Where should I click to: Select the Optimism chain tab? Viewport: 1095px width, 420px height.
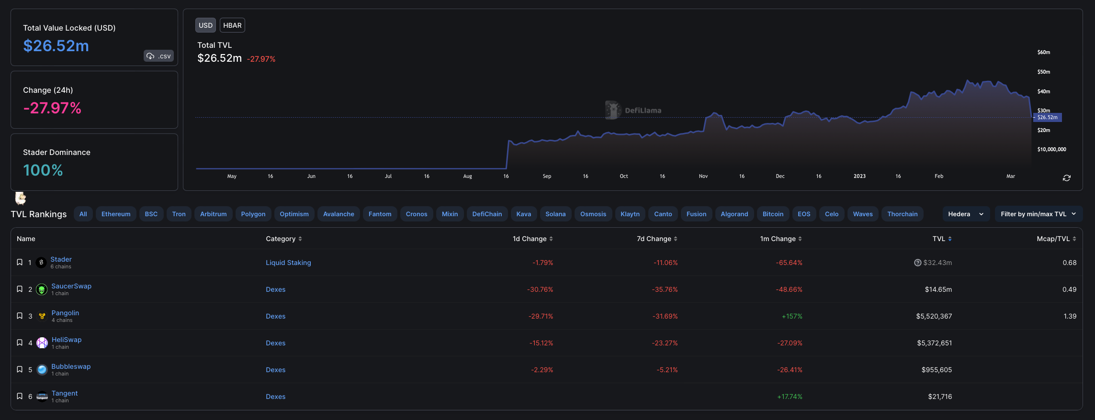(x=294, y=214)
